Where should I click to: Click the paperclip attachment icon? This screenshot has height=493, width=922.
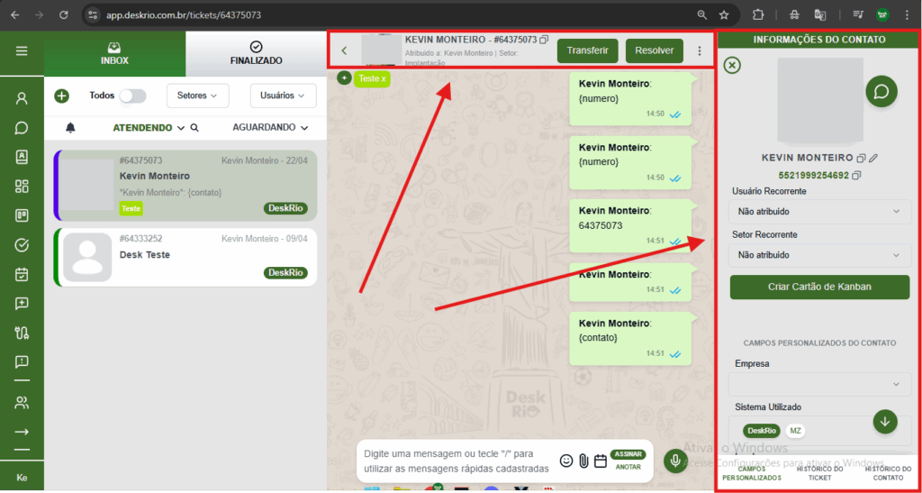(x=583, y=461)
